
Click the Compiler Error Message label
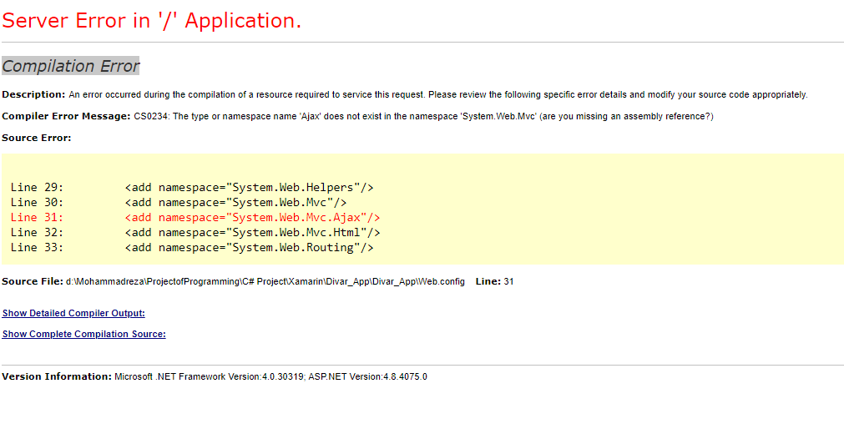tap(66, 116)
